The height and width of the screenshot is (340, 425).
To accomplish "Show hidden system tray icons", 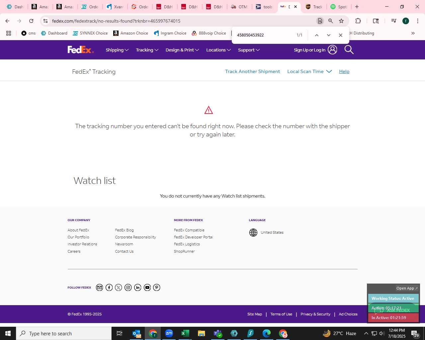I will coord(366,333).
